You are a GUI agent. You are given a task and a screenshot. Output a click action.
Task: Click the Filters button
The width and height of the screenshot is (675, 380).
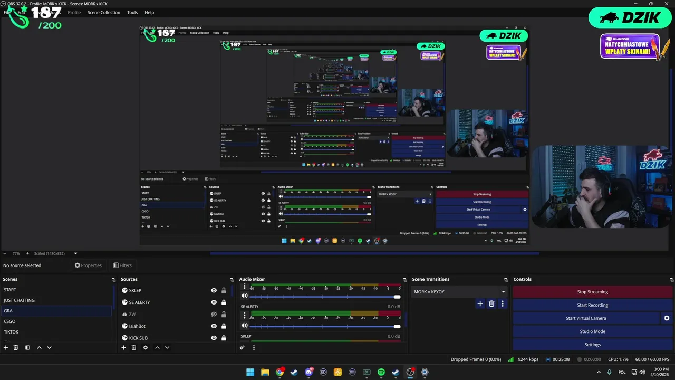pyautogui.click(x=122, y=265)
